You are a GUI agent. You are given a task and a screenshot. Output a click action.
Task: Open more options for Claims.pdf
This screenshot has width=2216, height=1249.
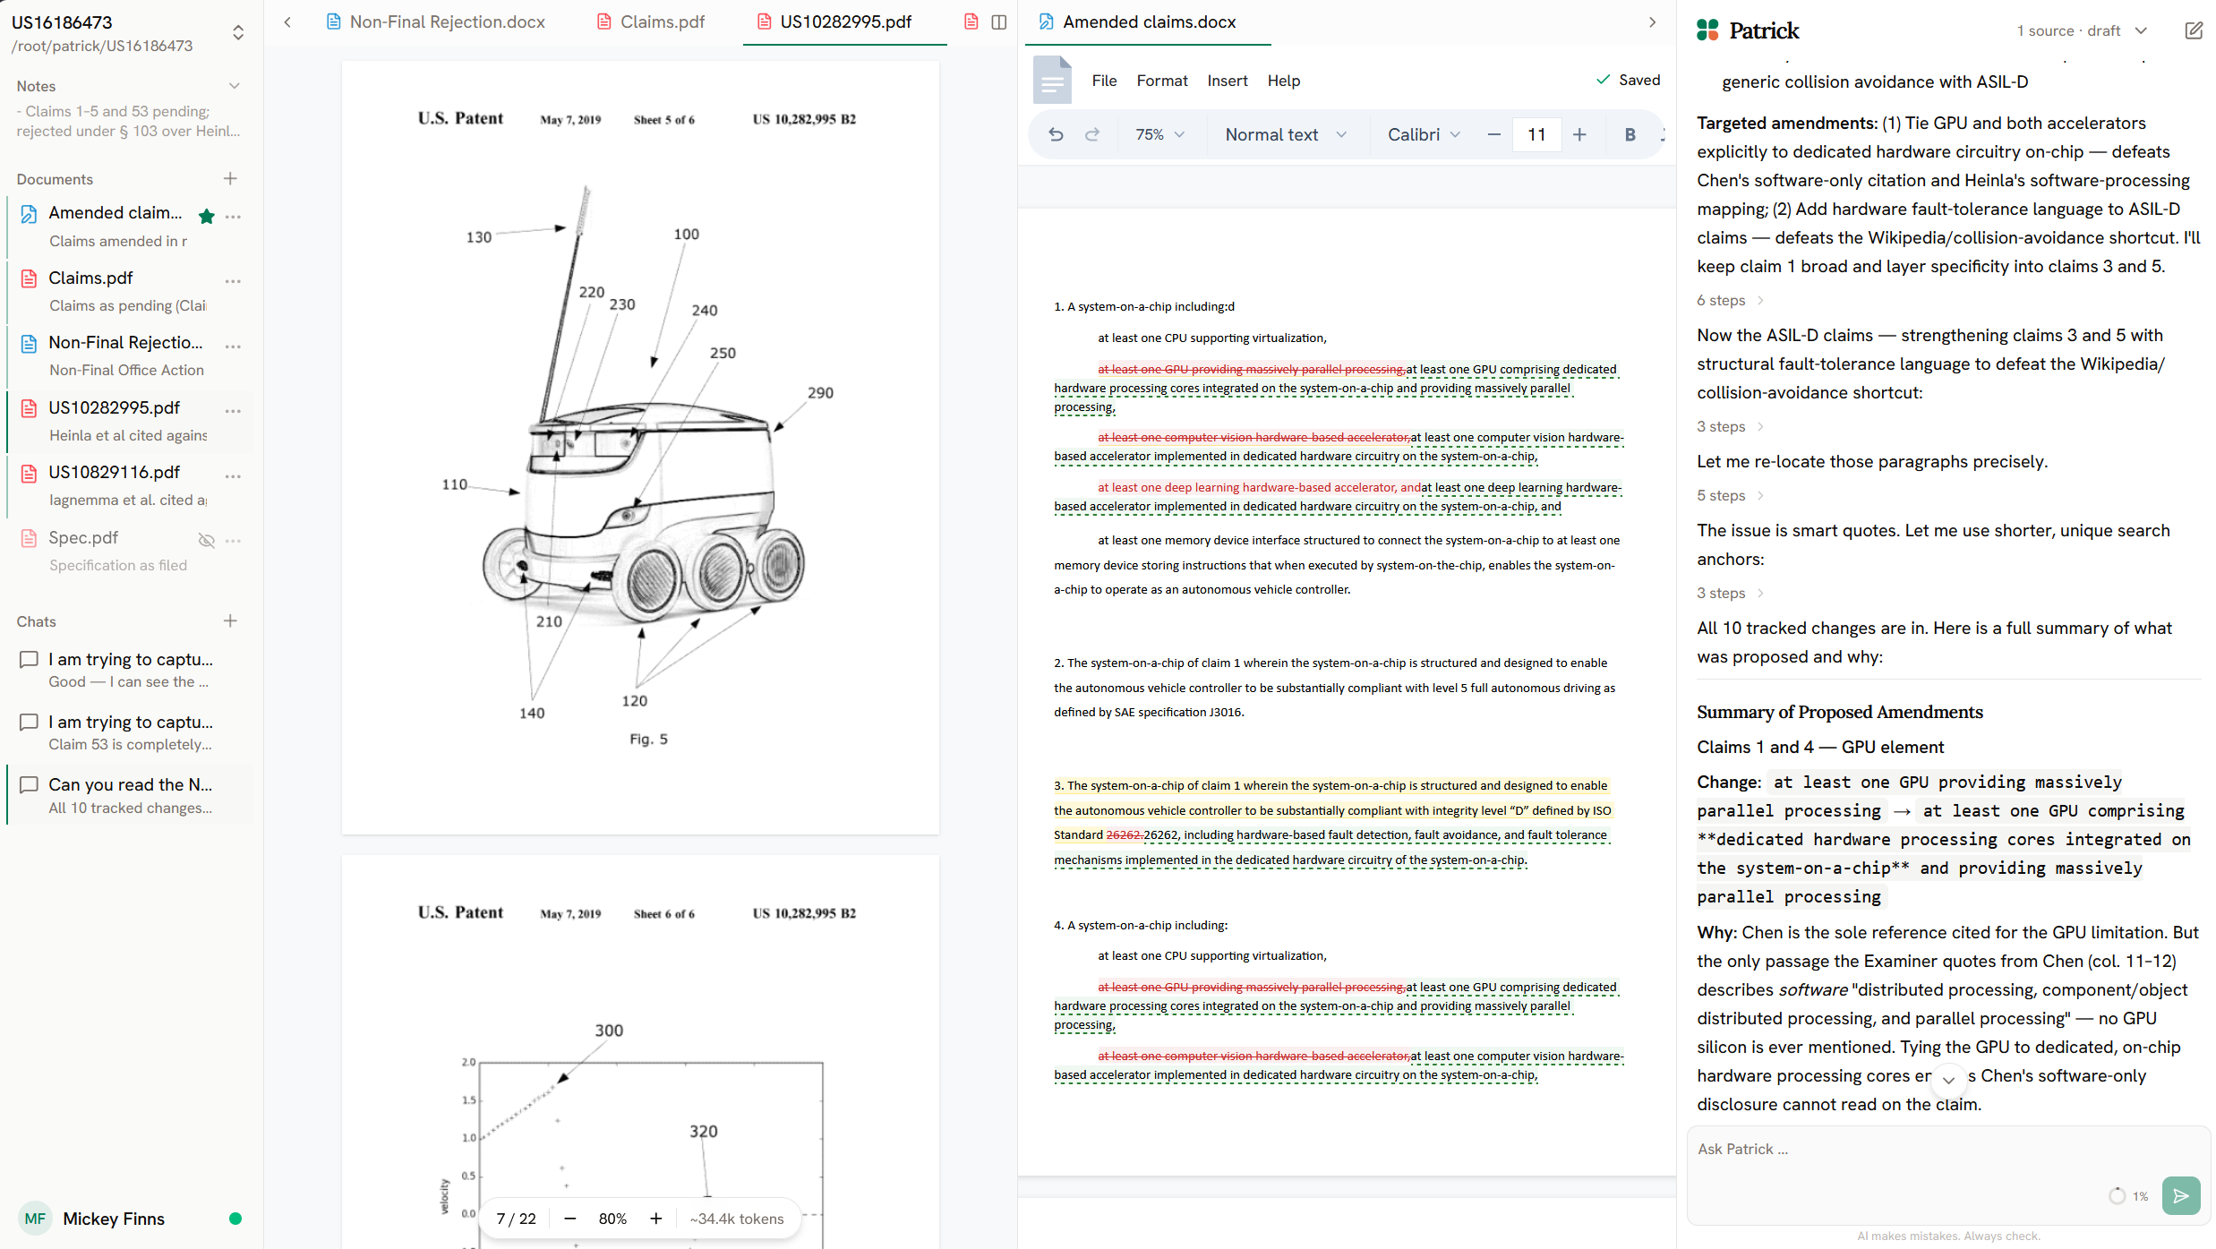(x=234, y=281)
